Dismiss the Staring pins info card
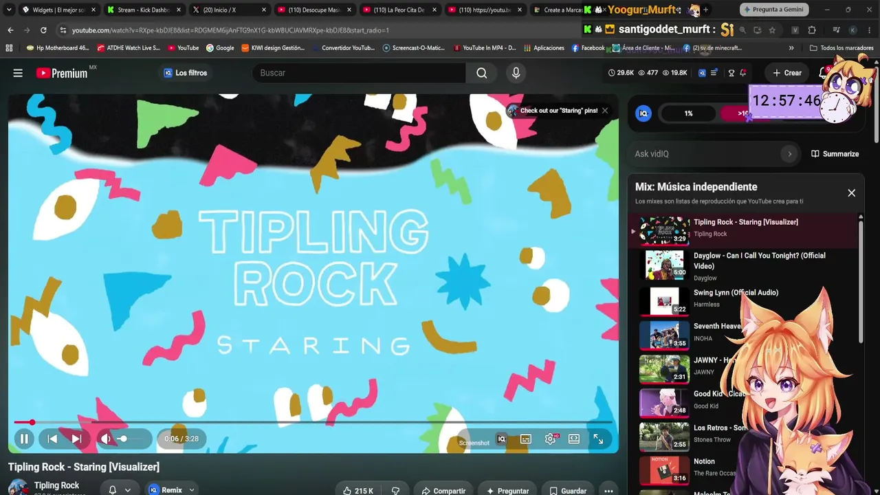Image resolution: width=880 pixels, height=495 pixels. [x=605, y=111]
